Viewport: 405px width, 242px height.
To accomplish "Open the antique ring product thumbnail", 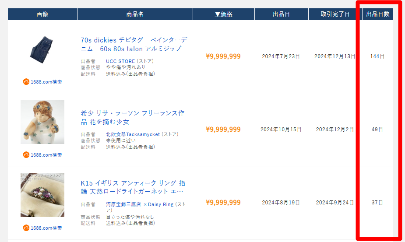I will [x=42, y=195].
